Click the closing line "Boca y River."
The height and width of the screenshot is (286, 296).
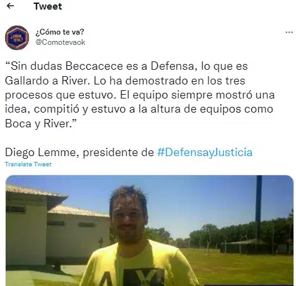point(41,123)
